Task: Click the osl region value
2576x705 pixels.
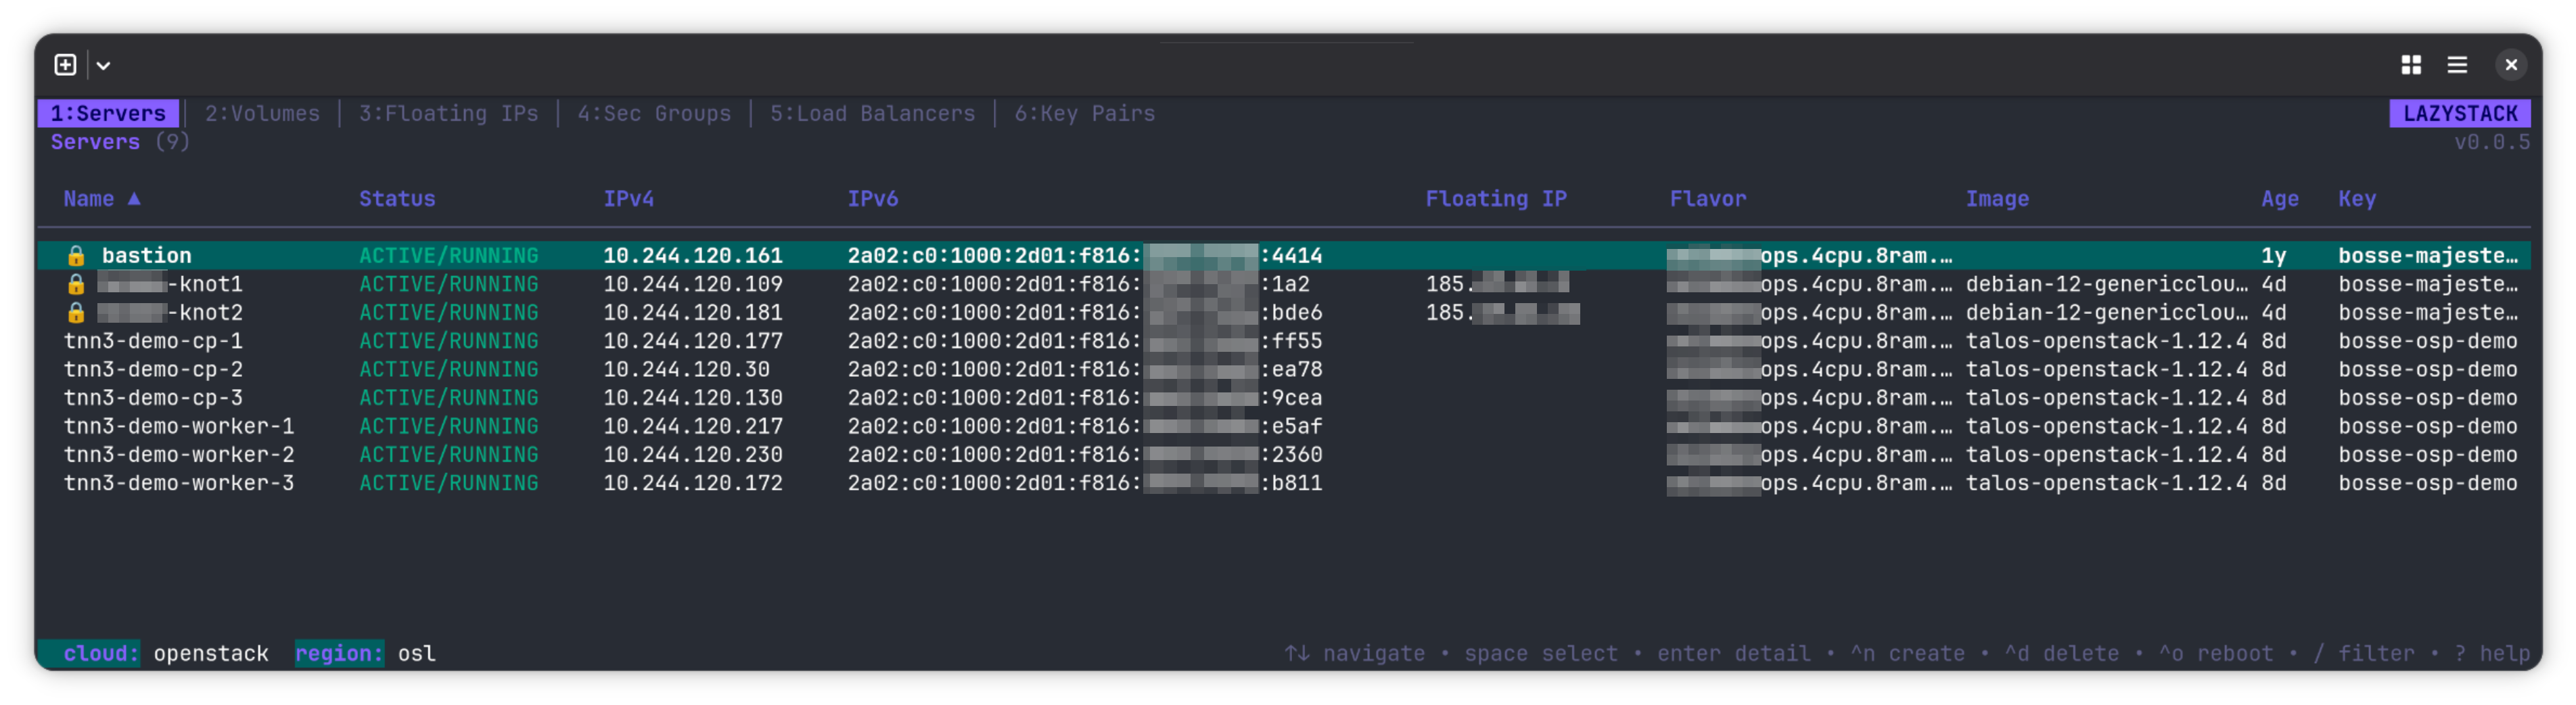Action: pos(416,653)
